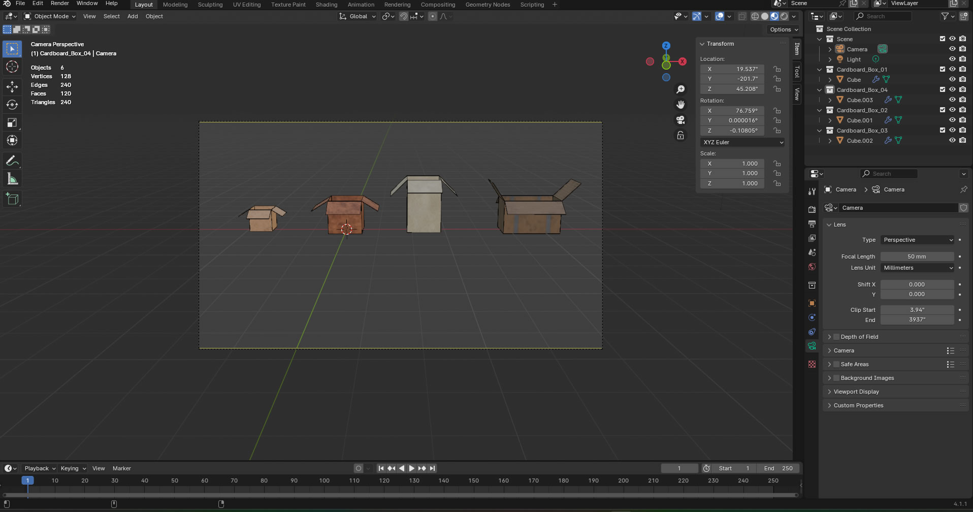Select the Cursor tool
Image resolution: width=973 pixels, height=512 pixels.
(x=12, y=67)
